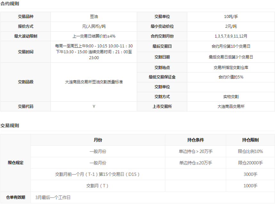Click the trading code Y cell
The height and width of the screenshot is (204, 275).
(x=94, y=106)
